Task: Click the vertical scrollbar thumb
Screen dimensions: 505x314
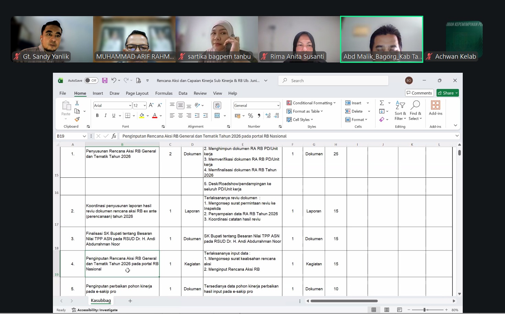Action: (459, 153)
